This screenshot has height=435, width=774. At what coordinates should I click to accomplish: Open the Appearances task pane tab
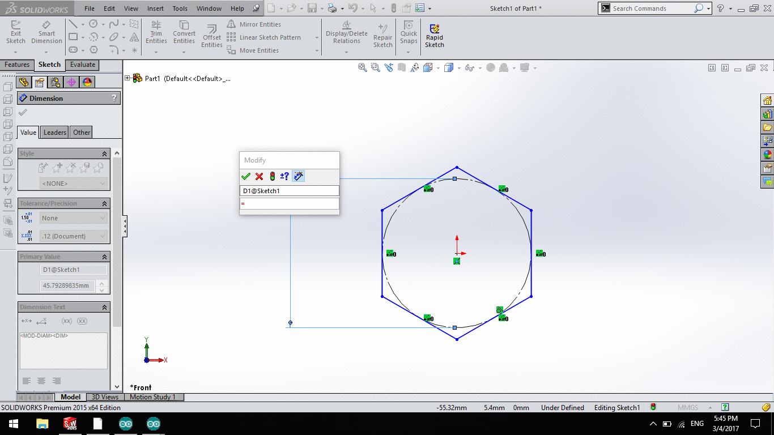click(x=767, y=155)
